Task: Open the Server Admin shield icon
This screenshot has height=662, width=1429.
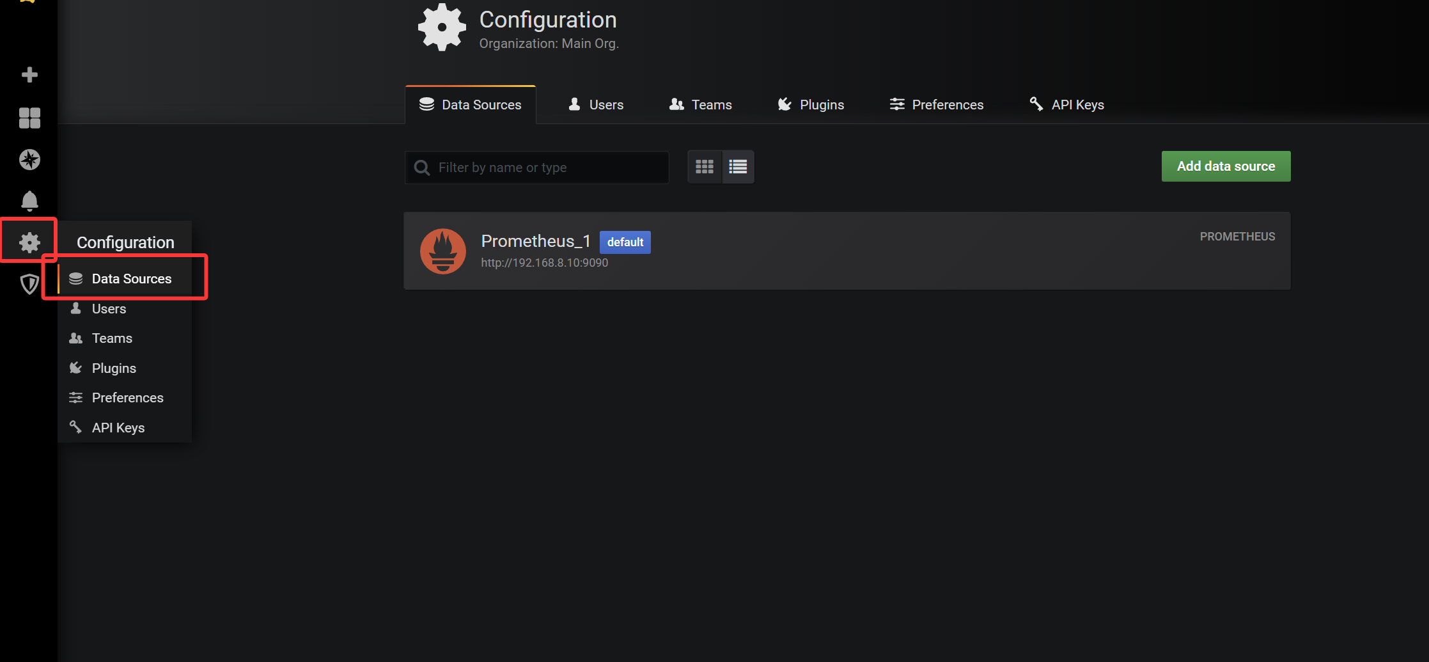Action: click(29, 284)
